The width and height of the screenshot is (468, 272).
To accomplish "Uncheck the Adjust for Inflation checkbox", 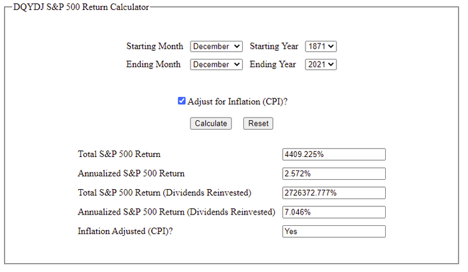I will [182, 102].
